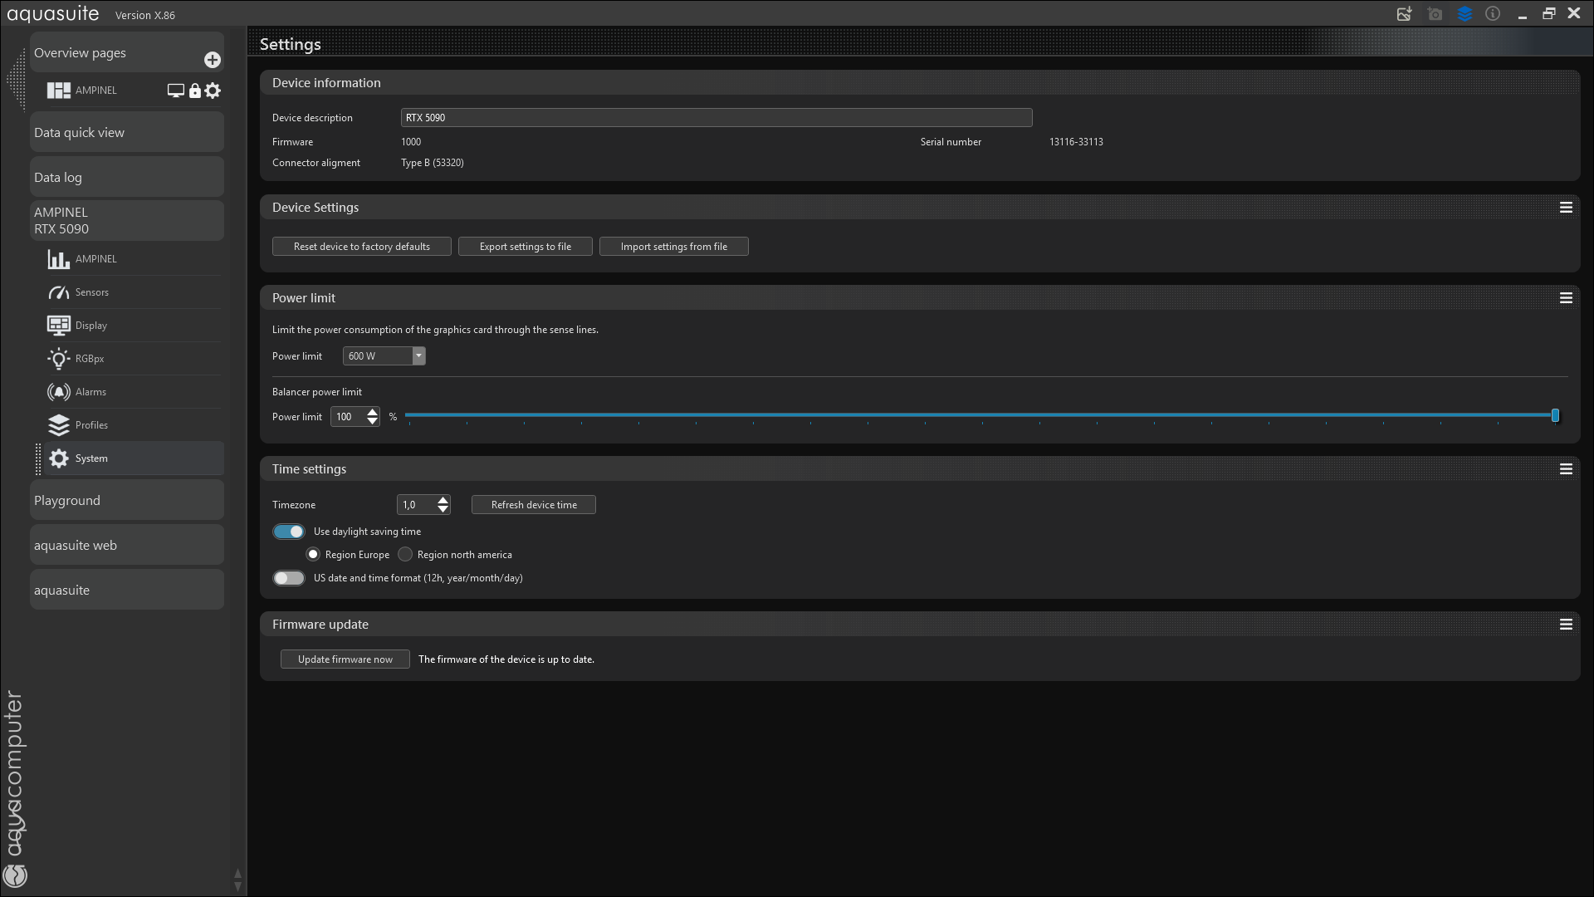
Task: Click the add overview page plus icon
Action: click(x=213, y=60)
